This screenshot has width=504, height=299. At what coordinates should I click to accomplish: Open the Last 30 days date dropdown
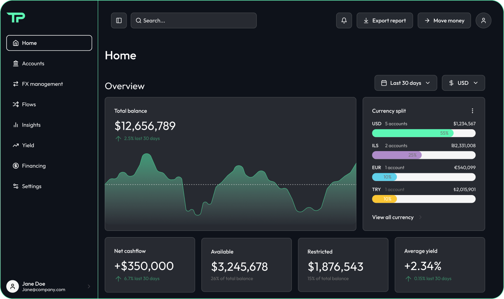tap(405, 83)
